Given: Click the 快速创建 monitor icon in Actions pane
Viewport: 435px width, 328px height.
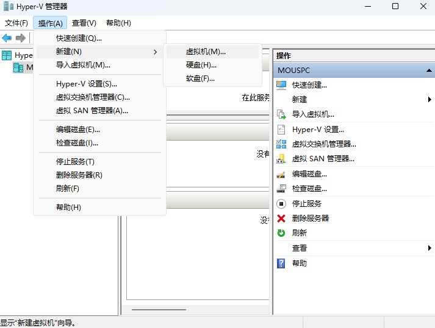Looking at the screenshot, I should [x=281, y=85].
